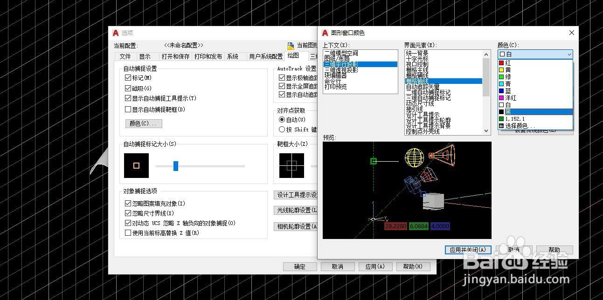
Task: Choose 黑 from the color dropdown
Action: 535,112
